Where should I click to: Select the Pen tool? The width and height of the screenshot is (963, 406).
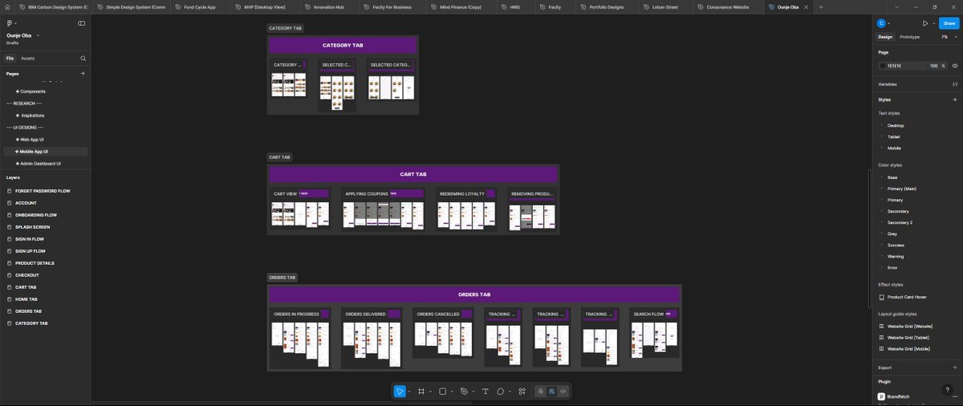464,392
